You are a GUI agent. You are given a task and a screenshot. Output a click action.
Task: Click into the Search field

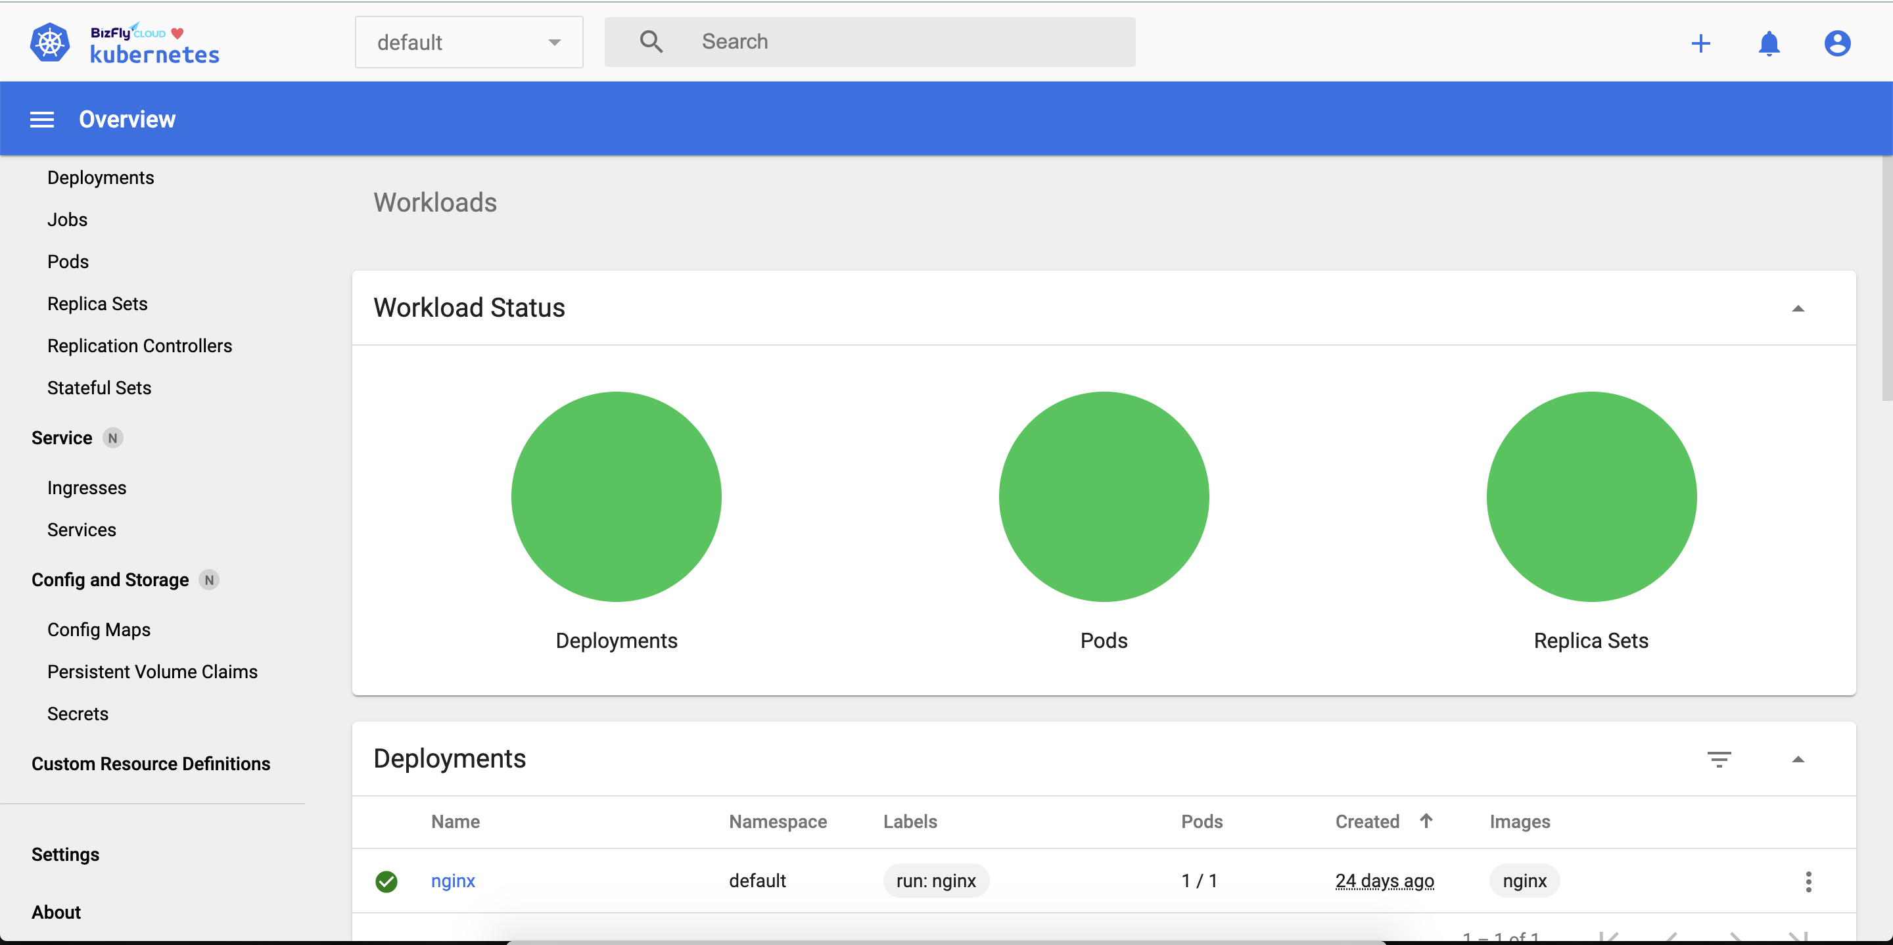[870, 42]
